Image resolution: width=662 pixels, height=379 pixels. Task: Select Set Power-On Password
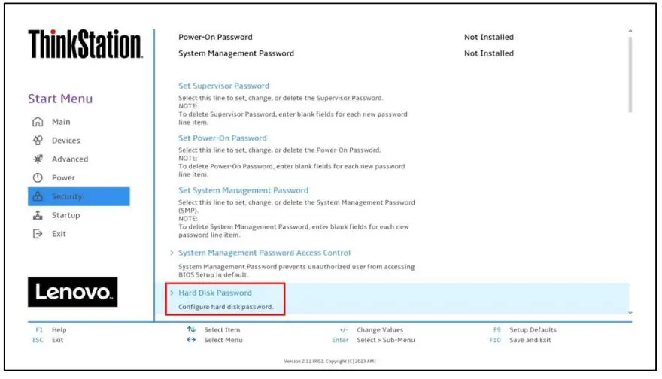[x=223, y=138]
